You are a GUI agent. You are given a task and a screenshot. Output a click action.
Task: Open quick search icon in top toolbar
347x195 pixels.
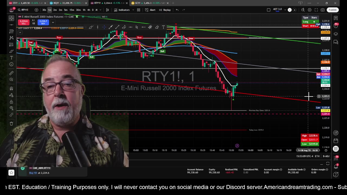point(303,10)
